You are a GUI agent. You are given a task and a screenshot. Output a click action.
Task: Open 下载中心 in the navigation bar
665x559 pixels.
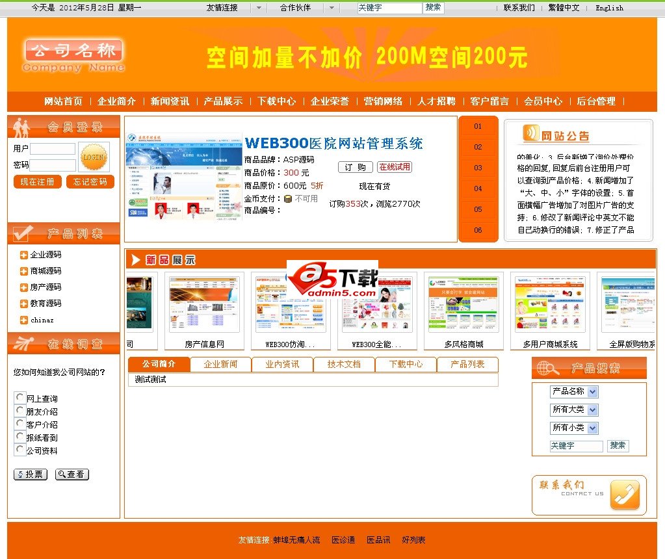(276, 101)
